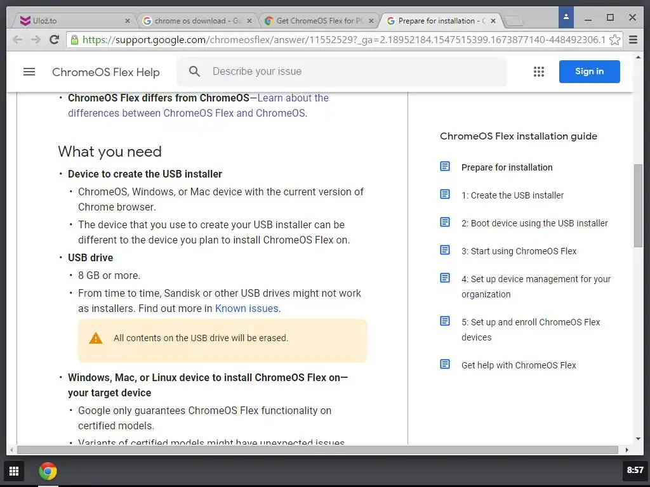This screenshot has width=650, height=487.
Task: Click the warning triangle icon in the yellow notice
Action: pos(96,338)
